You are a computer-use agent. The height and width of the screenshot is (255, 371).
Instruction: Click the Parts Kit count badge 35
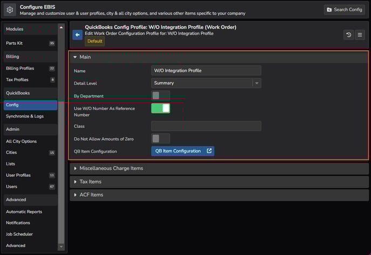(x=52, y=43)
